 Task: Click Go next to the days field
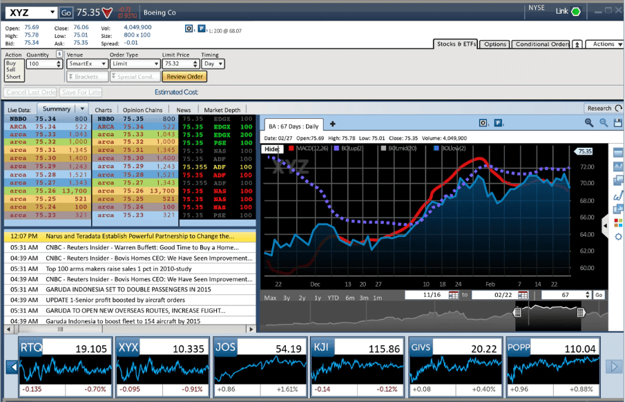(599, 295)
